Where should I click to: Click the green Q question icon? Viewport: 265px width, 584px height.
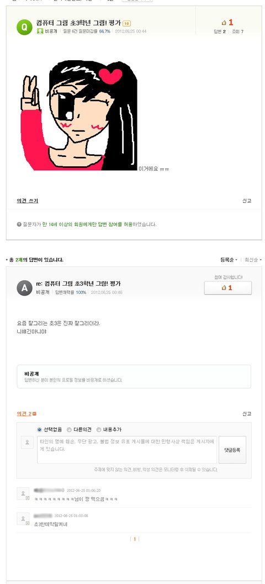[24, 27]
